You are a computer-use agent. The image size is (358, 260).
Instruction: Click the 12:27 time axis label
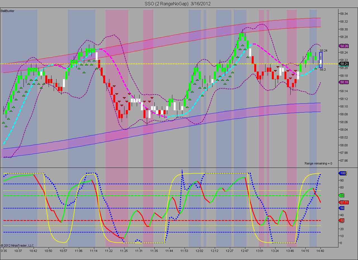230,251
